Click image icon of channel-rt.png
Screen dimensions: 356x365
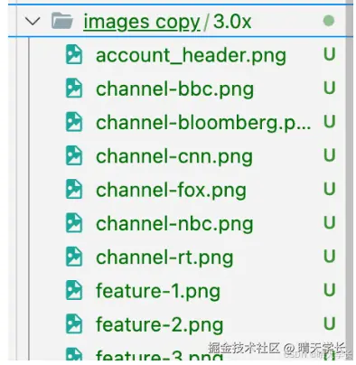pyautogui.click(x=74, y=257)
